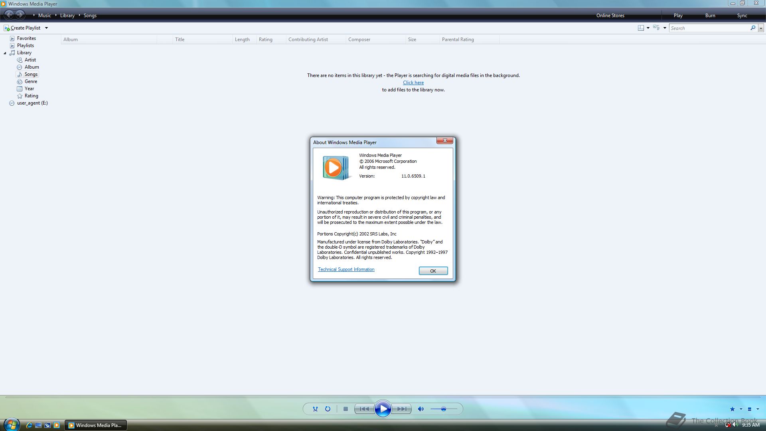Sort by the Album column header
The image size is (766, 431).
[x=109, y=40]
